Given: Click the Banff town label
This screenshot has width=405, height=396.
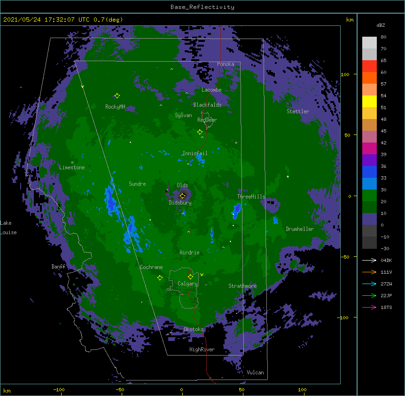Looking at the screenshot, I should [58, 267].
